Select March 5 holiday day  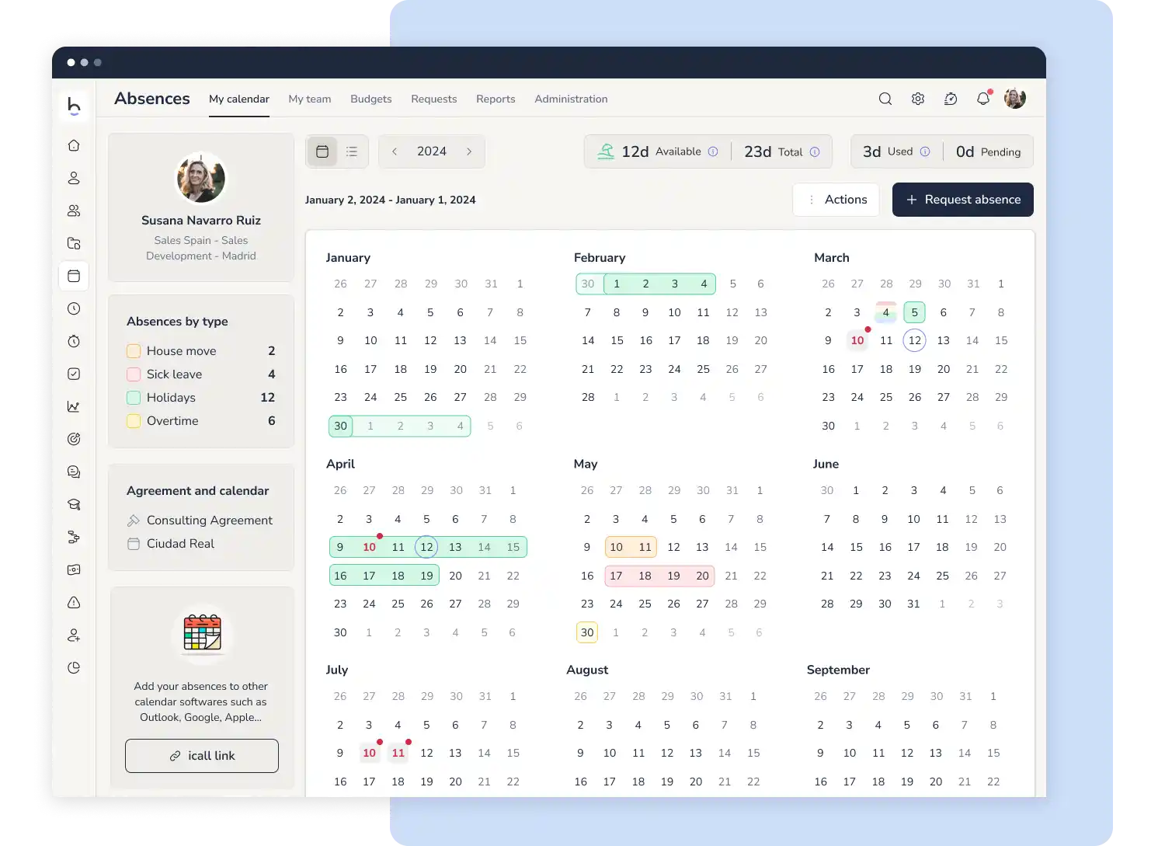tap(915, 312)
